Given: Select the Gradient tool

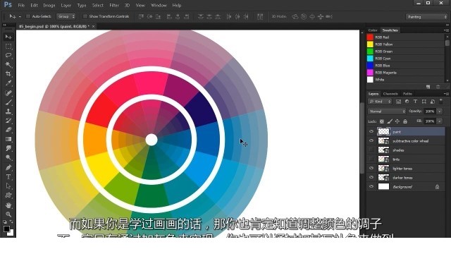Looking at the screenshot, I should (8, 139).
